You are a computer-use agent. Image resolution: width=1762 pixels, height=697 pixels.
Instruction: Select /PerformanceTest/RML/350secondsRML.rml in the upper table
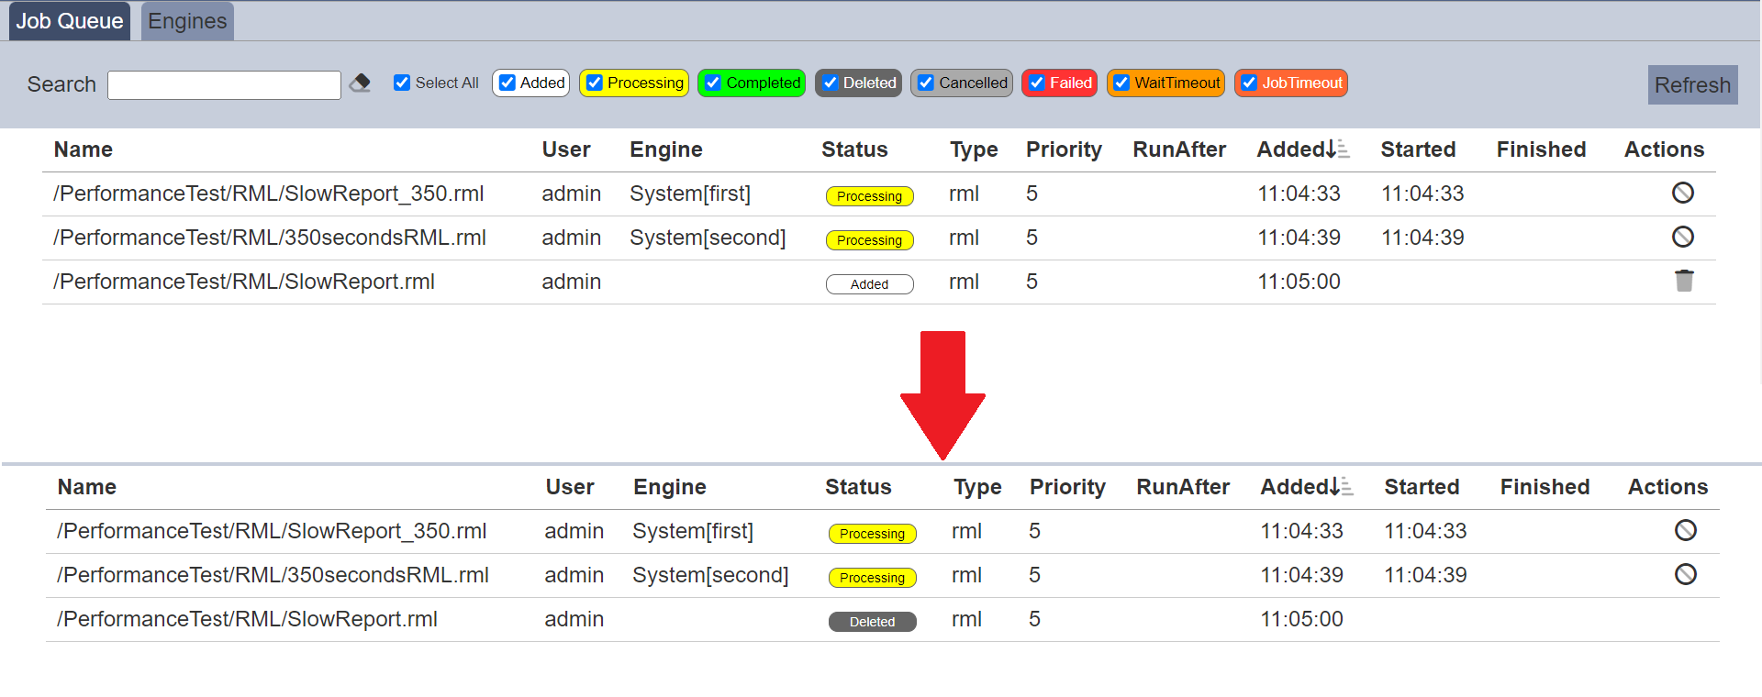pos(270,238)
